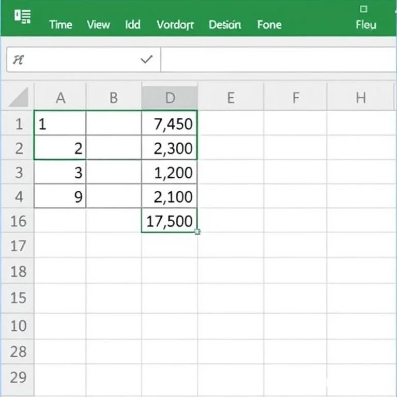This screenshot has height=397, width=397.
Task: Expand the Name Box dropdown arrow
Action: point(147,60)
